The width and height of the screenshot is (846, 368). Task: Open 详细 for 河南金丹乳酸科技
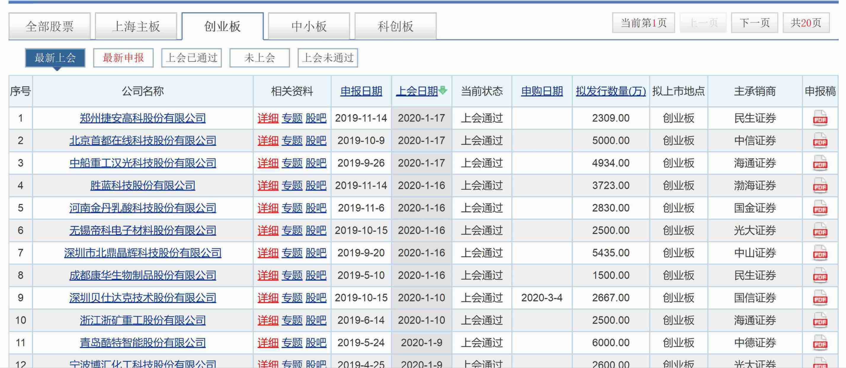pyautogui.click(x=268, y=208)
